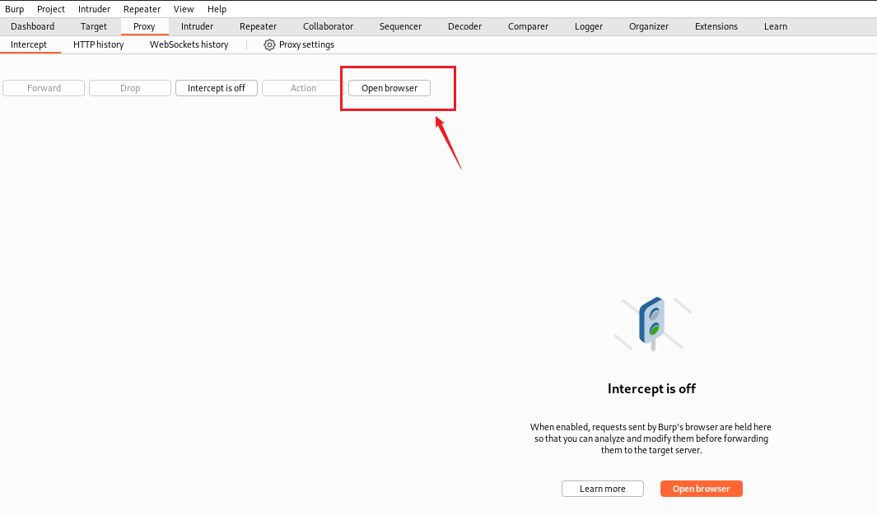Viewport: 877px width, 515px height.
Task: Click Open browser in the toolbar
Action: click(390, 88)
